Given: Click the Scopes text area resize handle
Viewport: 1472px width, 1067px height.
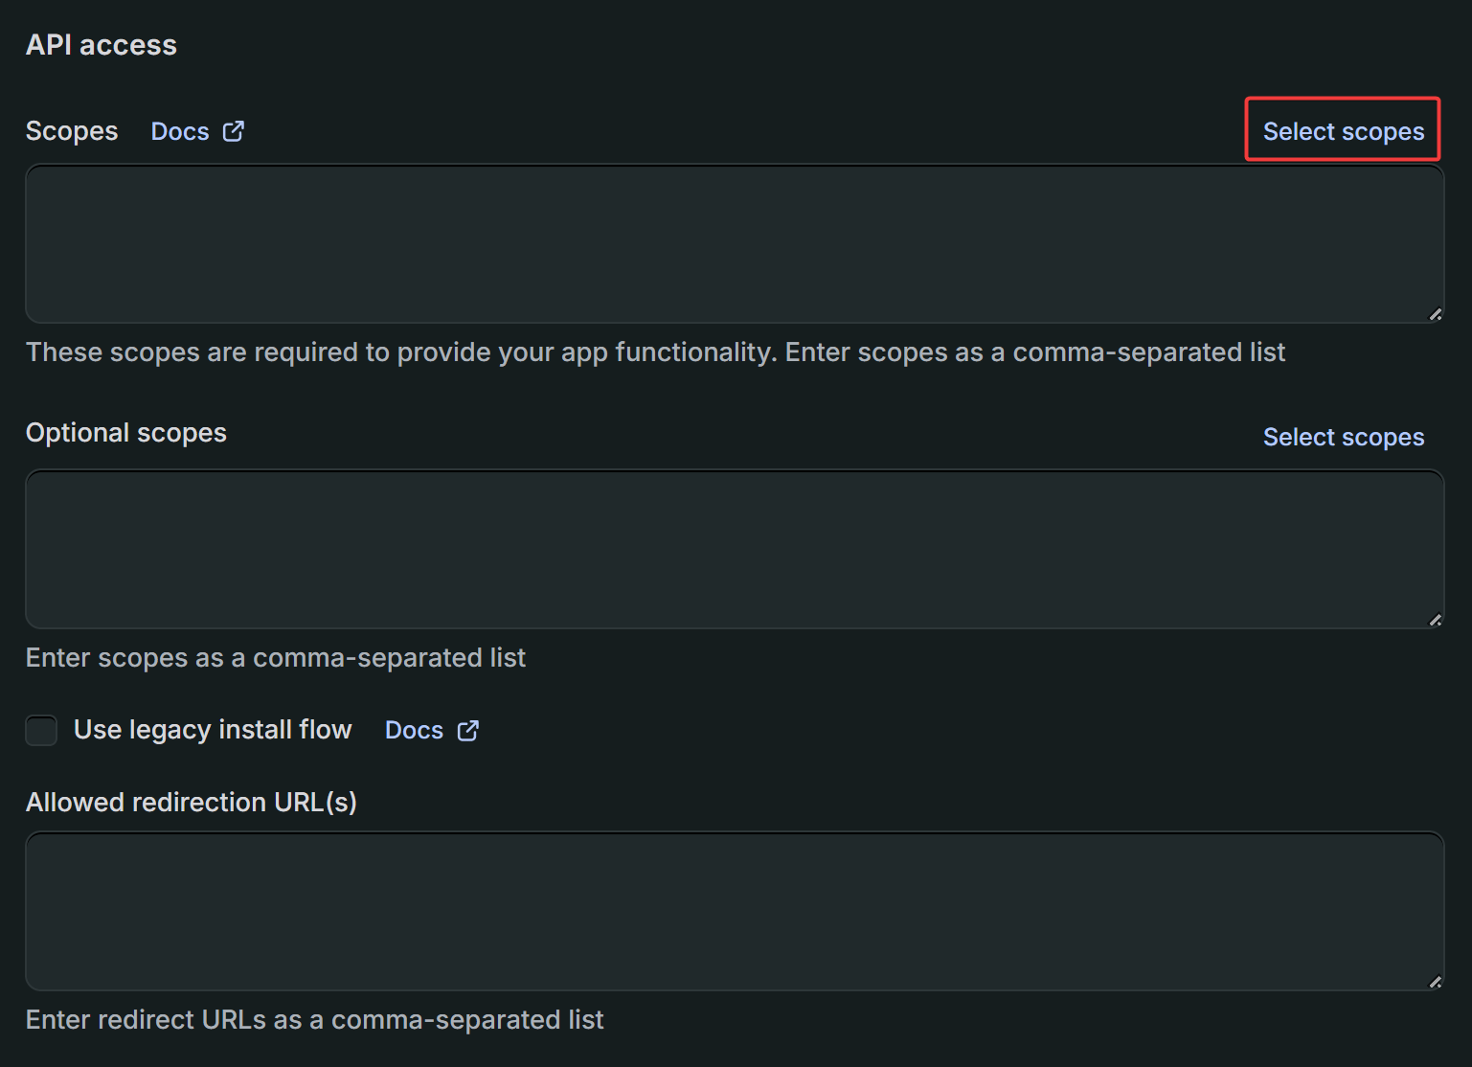Looking at the screenshot, I should [1435, 314].
